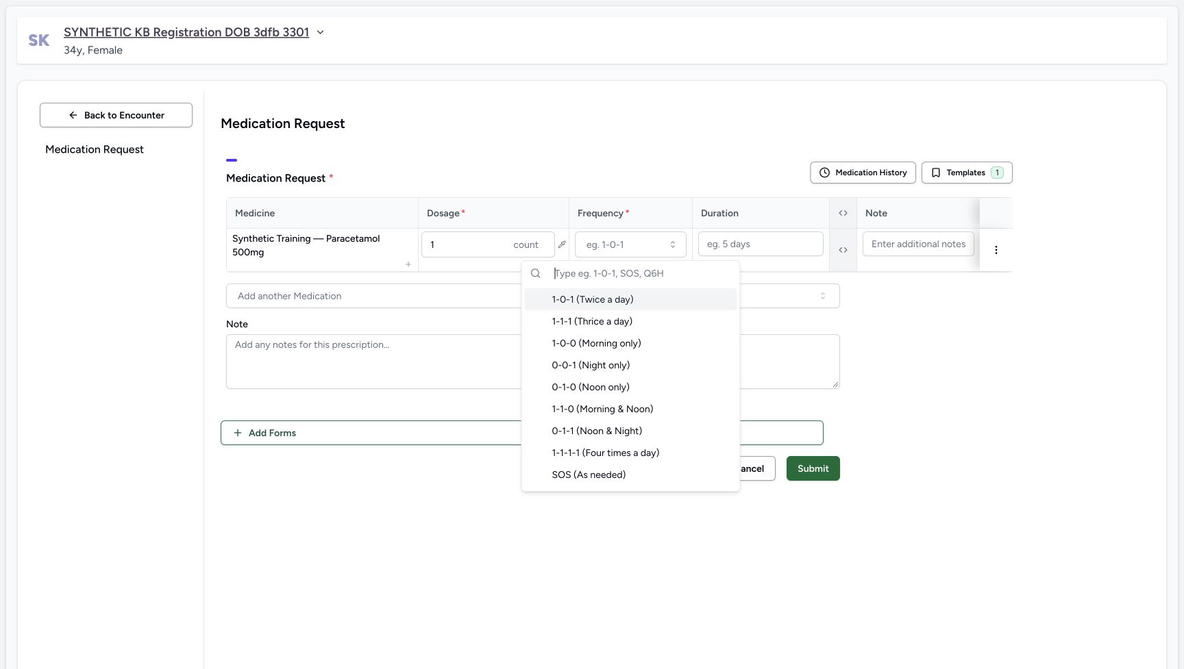Open row options three-dot menu
The height and width of the screenshot is (669, 1184).
click(996, 250)
